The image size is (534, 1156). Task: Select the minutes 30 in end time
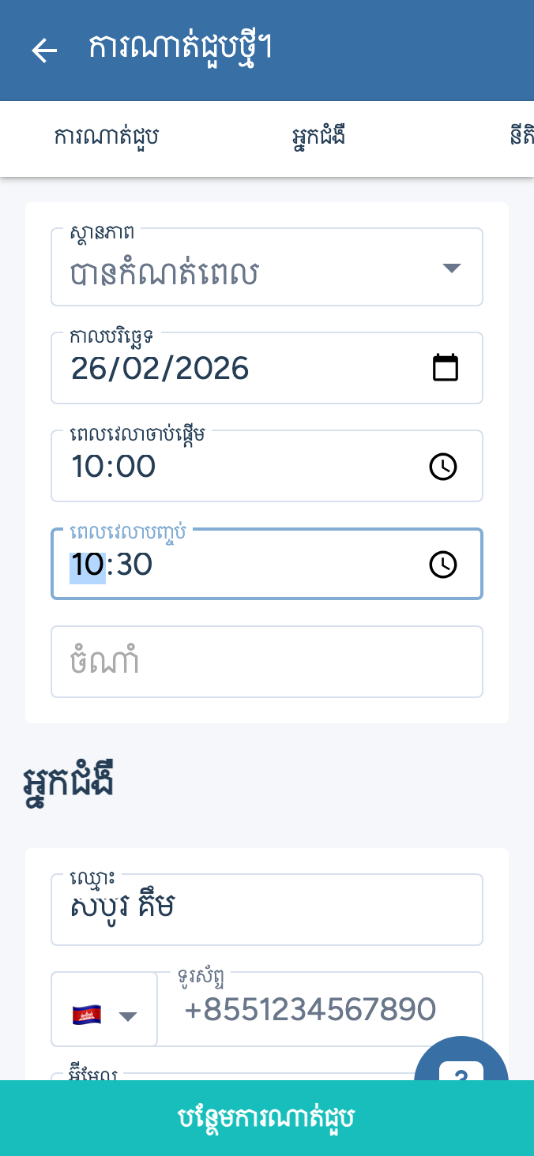(133, 565)
